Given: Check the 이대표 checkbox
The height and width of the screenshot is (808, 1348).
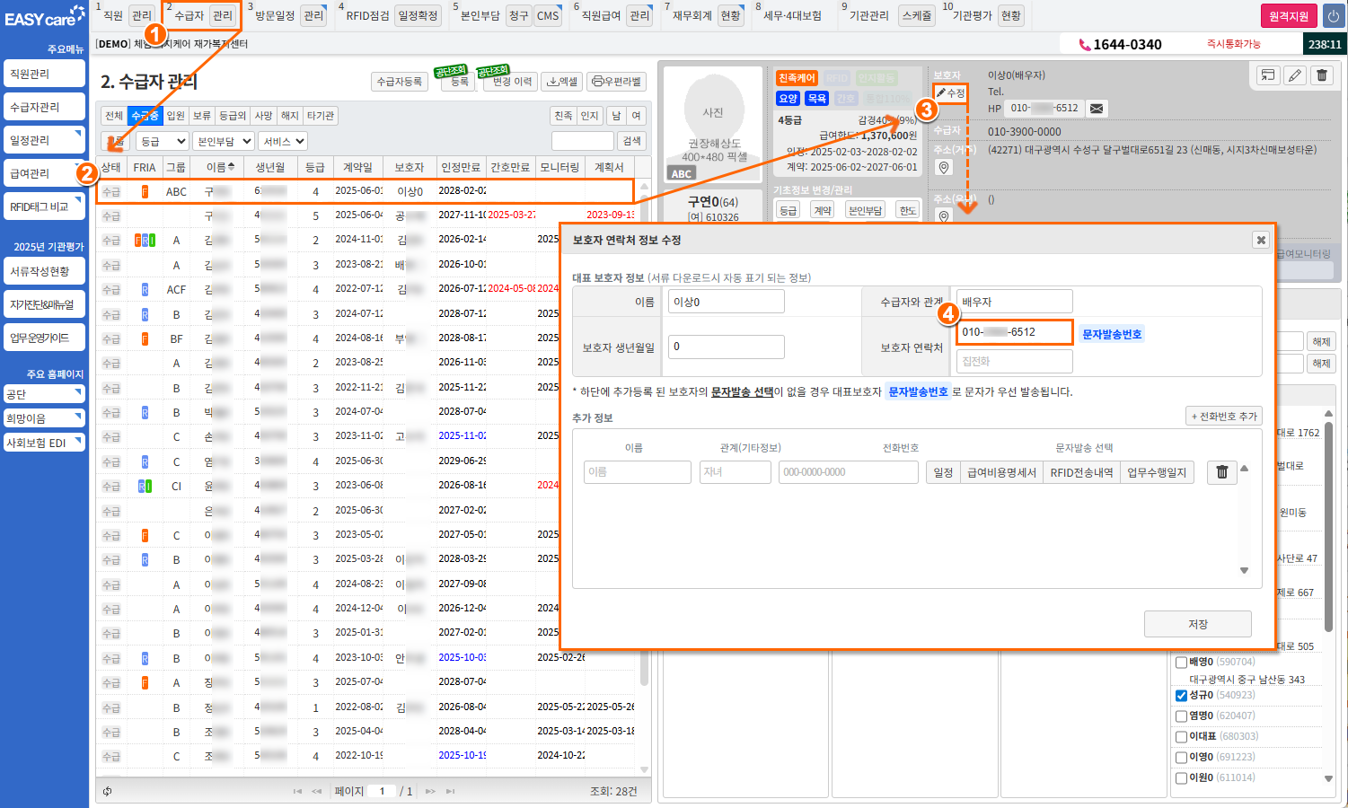Looking at the screenshot, I should (1181, 737).
